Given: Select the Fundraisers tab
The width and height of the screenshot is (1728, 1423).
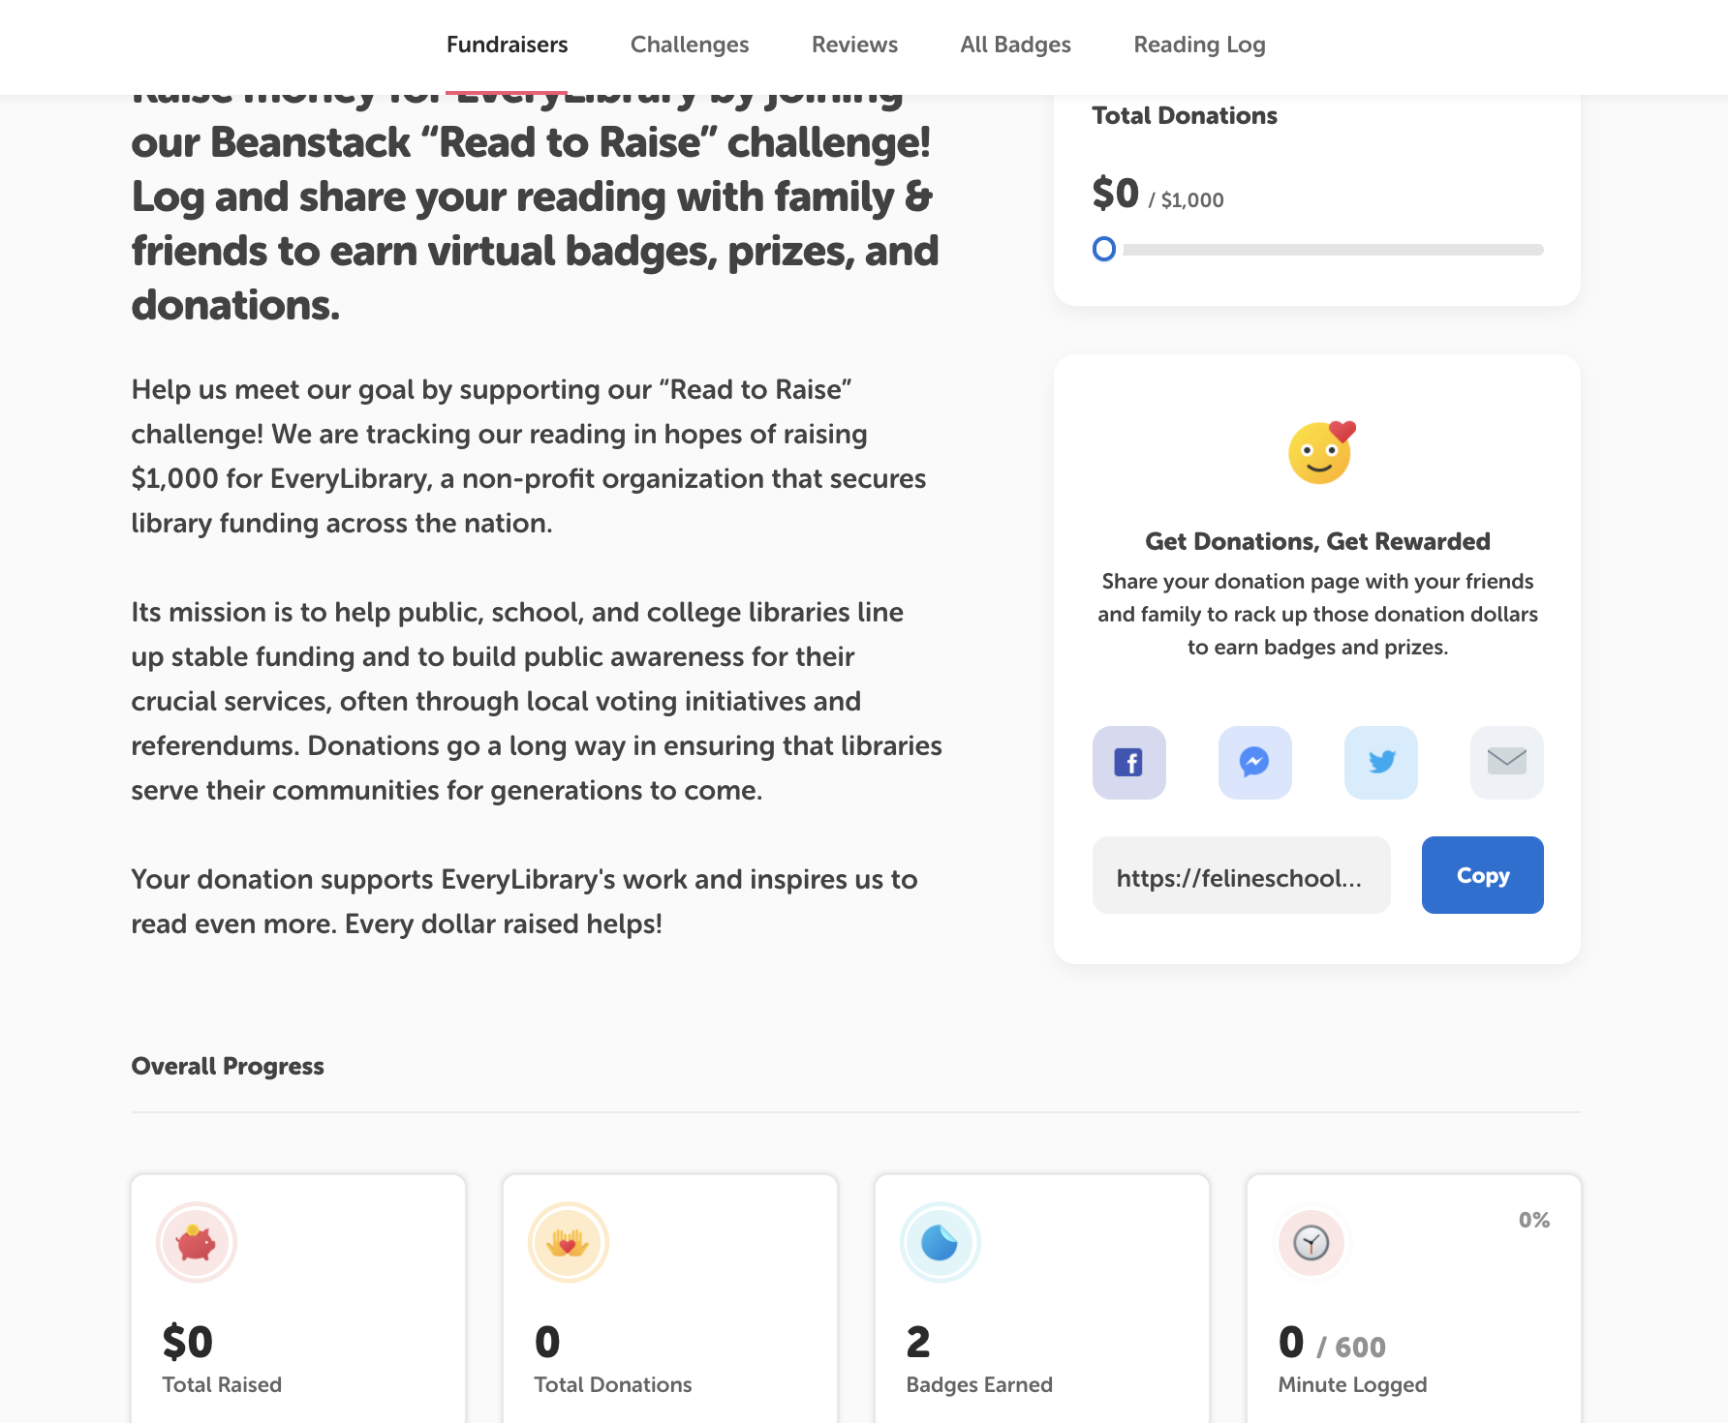Looking at the screenshot, I should click(x=507, y=45).
